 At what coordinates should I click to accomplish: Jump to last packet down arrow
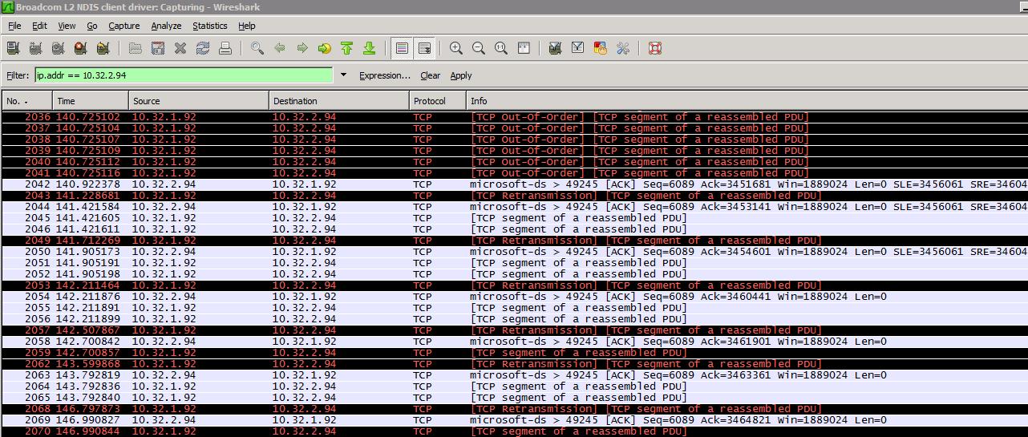click(370, 48)
